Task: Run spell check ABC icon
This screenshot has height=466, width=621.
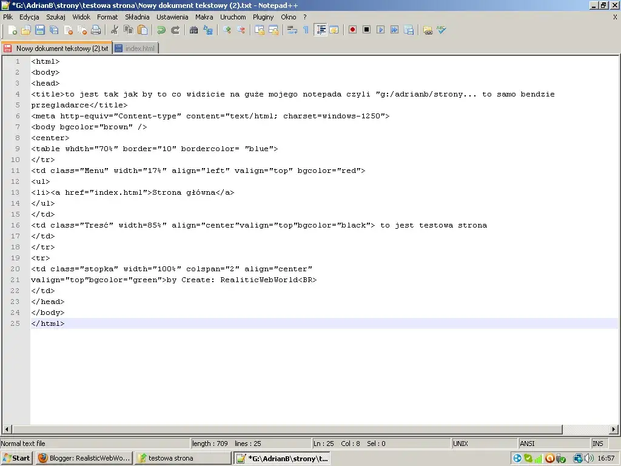Action: [441, 30]
